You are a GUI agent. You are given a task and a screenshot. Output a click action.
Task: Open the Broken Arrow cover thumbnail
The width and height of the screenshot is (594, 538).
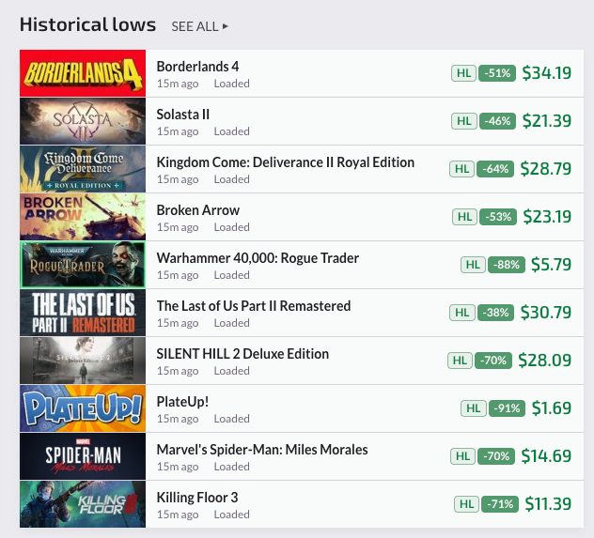point(83,217)
